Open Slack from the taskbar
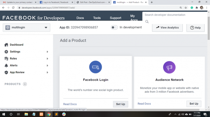210x117 pixels. click(x=64, y=114)
